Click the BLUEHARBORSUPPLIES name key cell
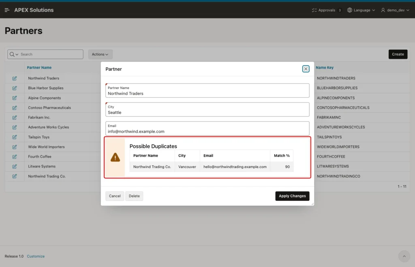This screenshot has height=267, width=415. (337, 88)
